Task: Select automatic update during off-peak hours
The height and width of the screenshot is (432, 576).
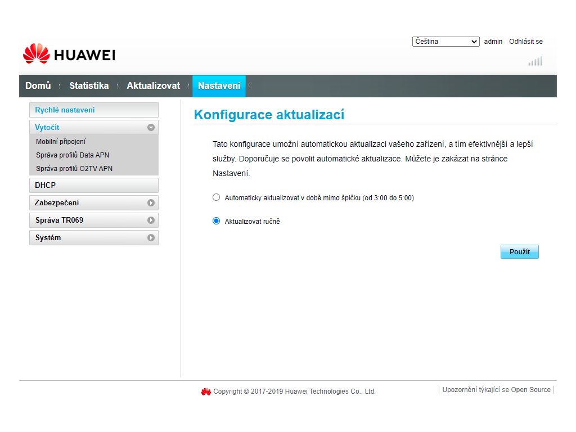Action: tap(217, 197)
